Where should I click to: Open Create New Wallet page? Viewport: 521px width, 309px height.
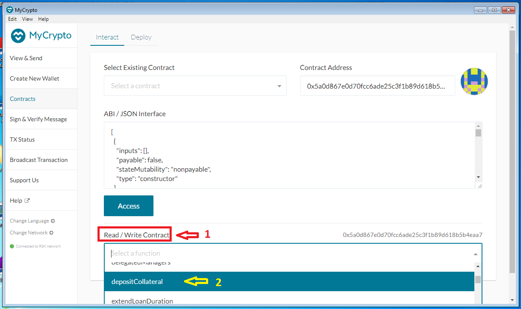point(42,78)
